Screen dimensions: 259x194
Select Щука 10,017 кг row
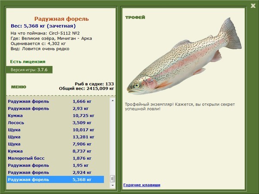tap(55, 130)
